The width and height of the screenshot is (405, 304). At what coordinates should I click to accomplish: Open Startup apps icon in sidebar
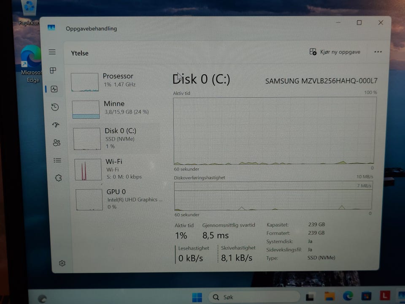pyautogui.click(x=56, y=125)
